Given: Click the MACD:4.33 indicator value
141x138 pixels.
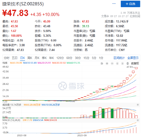Looking at the screenshot, I should [x=50, y=120].
